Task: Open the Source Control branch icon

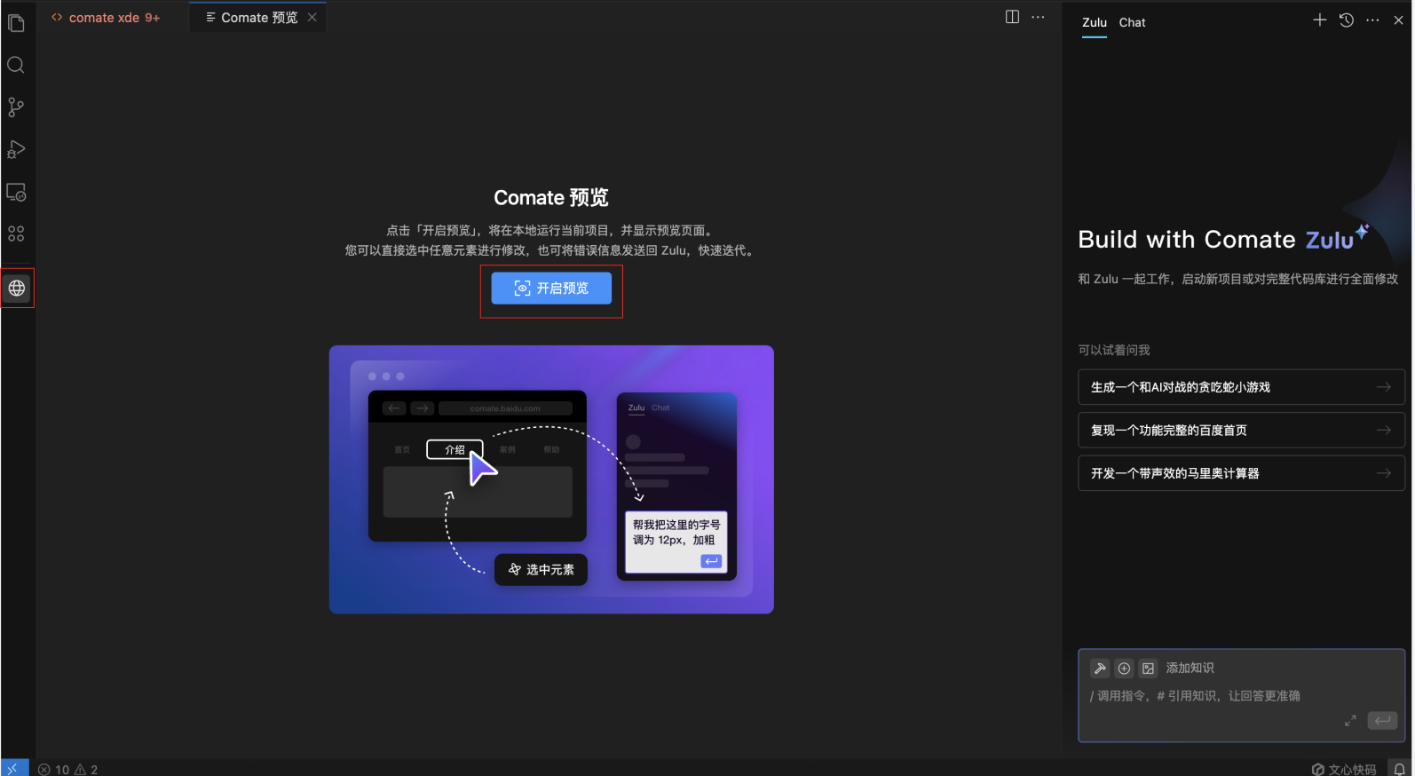Action: coord(16,107)
